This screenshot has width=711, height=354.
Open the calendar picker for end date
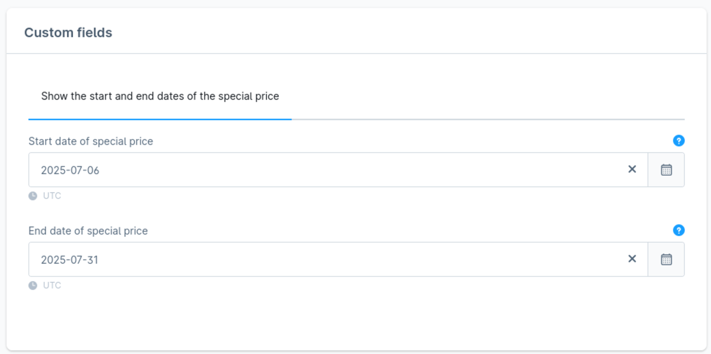point(666,259)
